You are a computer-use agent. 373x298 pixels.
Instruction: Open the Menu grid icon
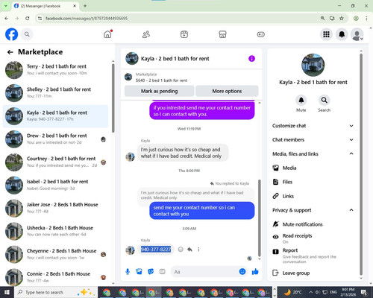pyautogui.click(x=326, y=34)
